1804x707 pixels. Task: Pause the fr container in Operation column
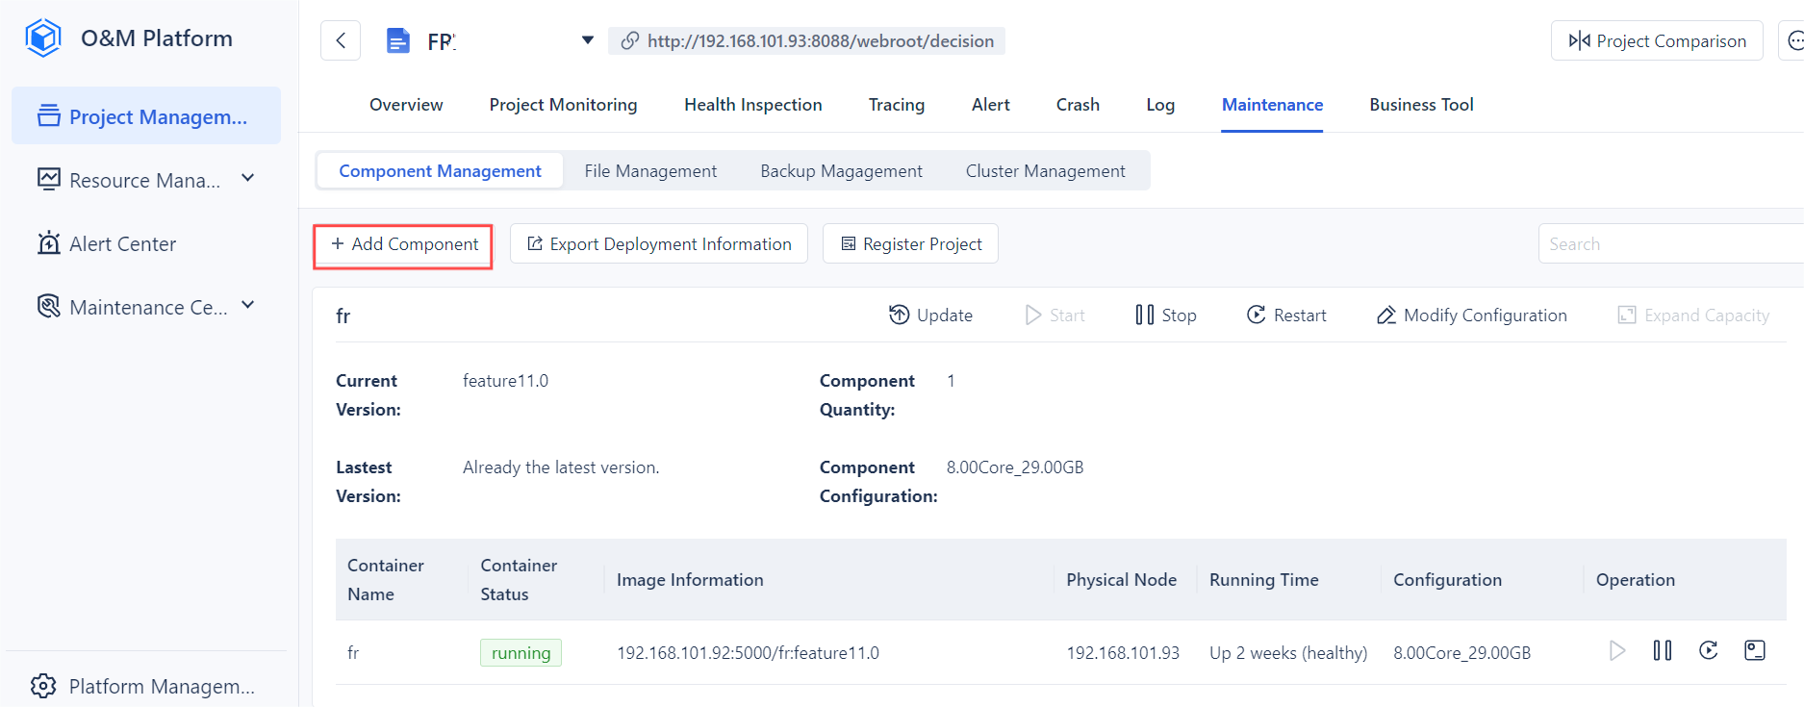point(1662,651)
